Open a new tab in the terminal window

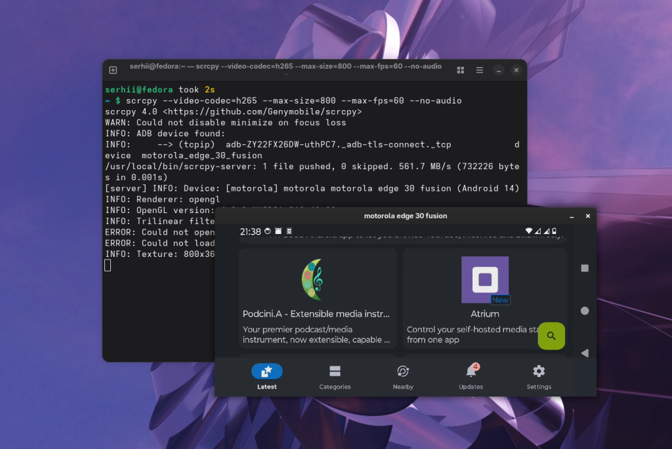pos(113,69)
